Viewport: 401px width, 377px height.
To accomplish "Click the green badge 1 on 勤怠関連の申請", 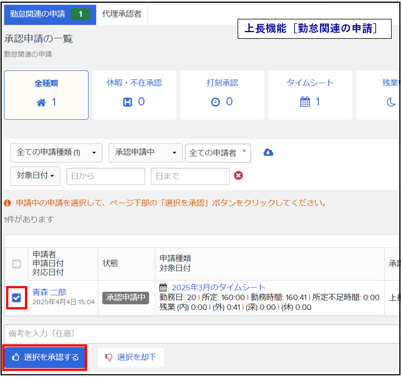I will 80,14.
